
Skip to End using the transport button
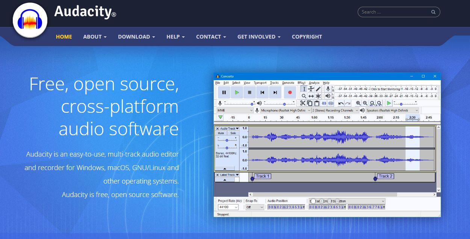(x=275, y=92)
